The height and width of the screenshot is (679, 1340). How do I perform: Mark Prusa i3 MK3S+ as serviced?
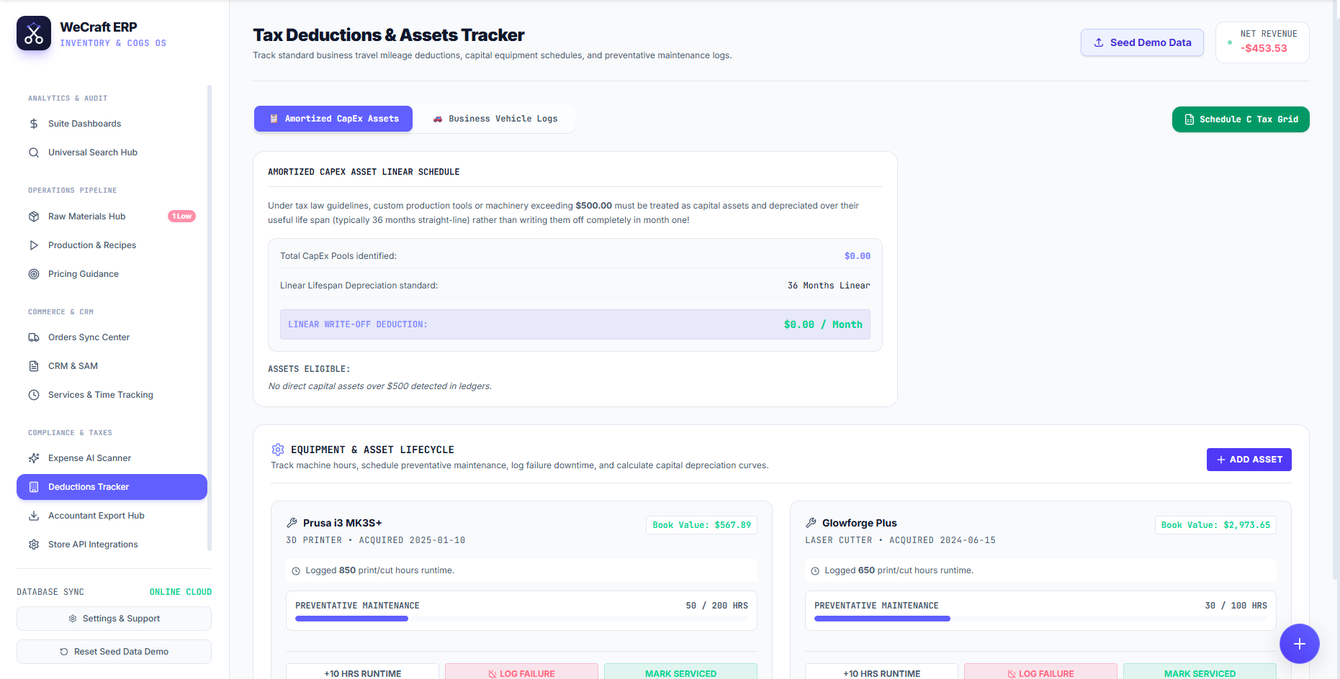(x=680, y=673)
